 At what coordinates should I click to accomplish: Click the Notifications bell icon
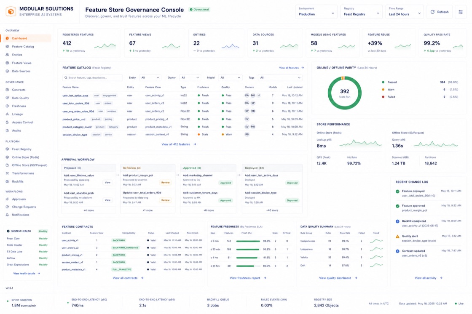pyautogui.click(x=7, y=215)
